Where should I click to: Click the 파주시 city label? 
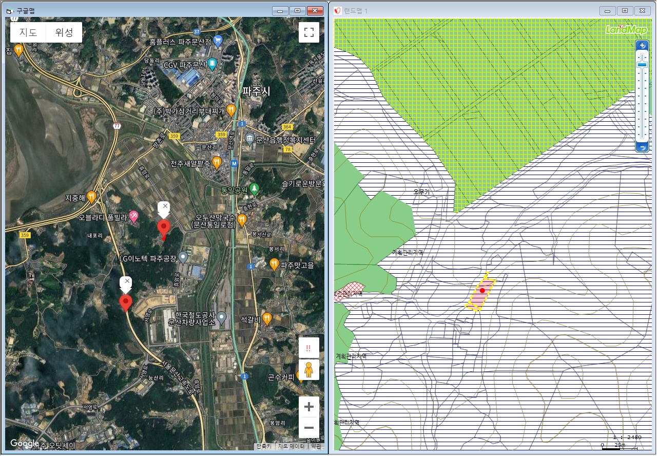click(x=257, y=91)
